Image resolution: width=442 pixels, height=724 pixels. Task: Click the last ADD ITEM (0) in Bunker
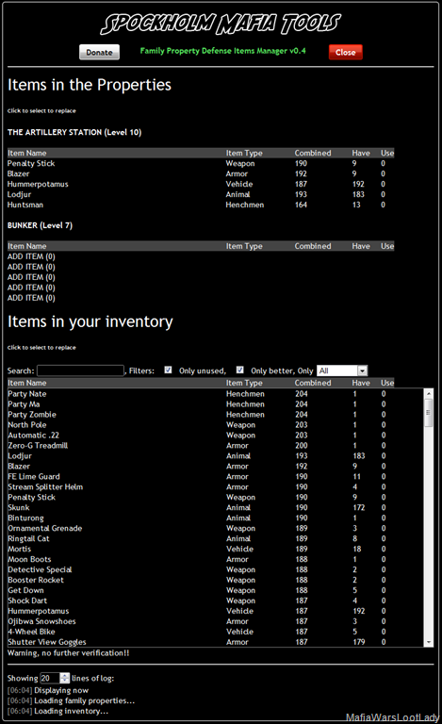click(x=31, y=298)
